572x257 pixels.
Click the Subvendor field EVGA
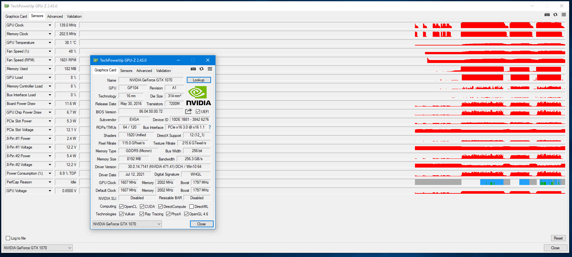coord(134,119)
